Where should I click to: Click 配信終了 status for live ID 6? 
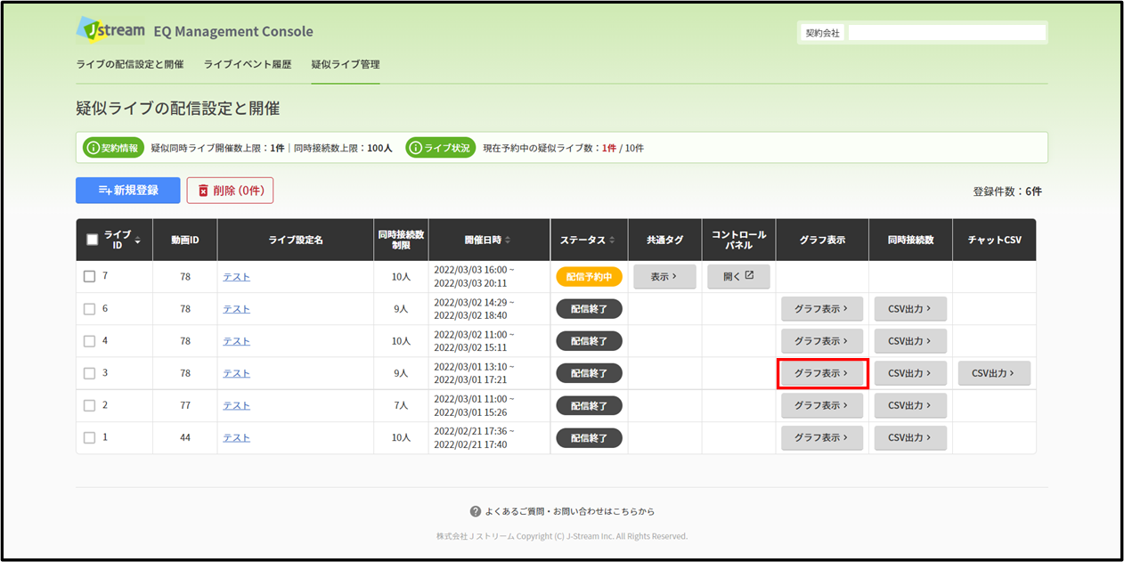(x=589, y=309)
